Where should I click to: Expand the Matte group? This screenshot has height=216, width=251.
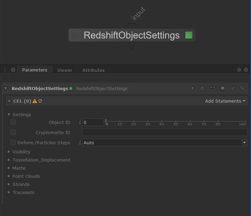pos(9,168)
